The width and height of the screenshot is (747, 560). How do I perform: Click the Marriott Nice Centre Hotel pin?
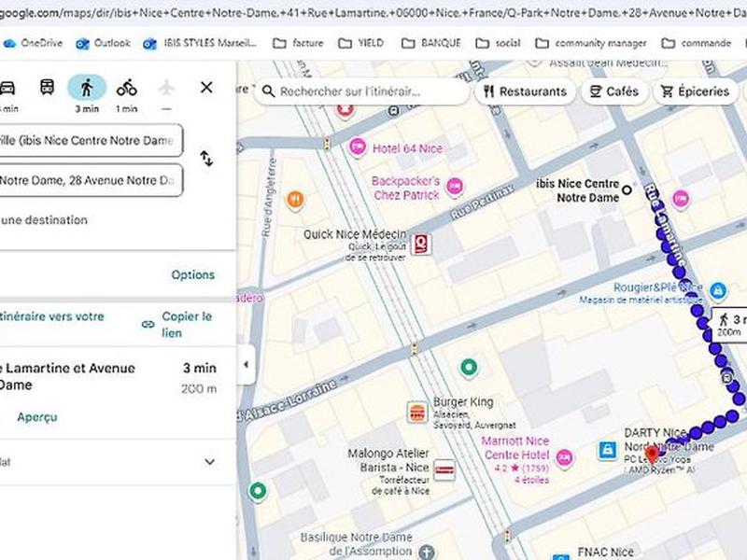pyautogui.click(x=565, y=457)
